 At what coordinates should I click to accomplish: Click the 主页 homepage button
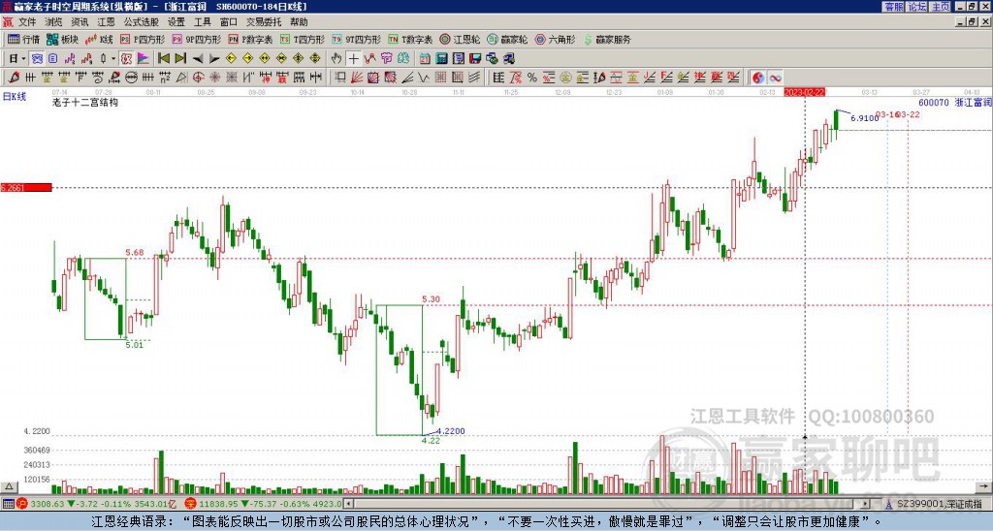(x=940, y=7)
